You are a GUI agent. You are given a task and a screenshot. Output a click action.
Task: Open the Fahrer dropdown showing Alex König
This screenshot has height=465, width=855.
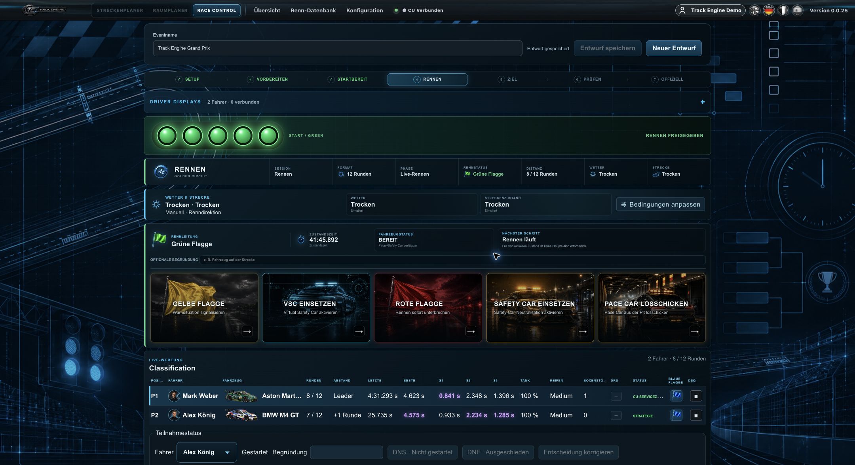coord(207,452)
